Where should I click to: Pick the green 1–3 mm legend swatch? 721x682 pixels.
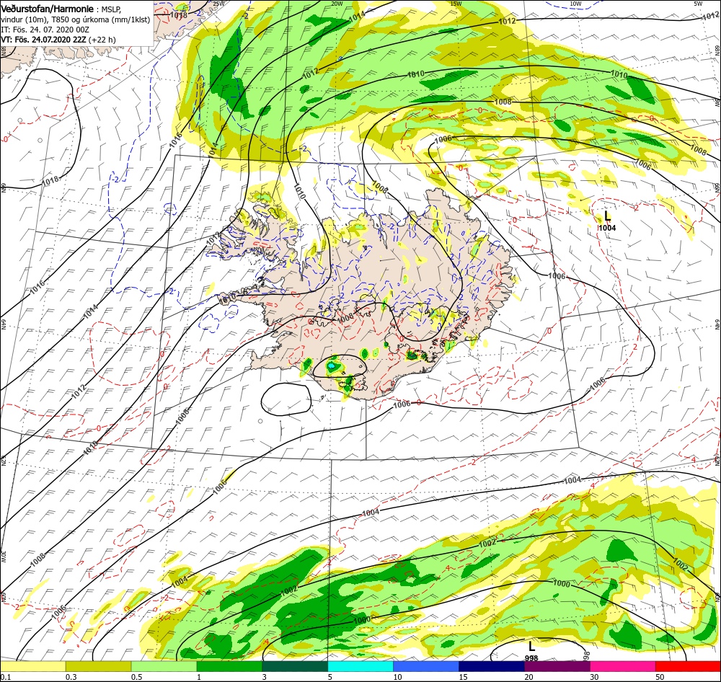coord(229,666)
